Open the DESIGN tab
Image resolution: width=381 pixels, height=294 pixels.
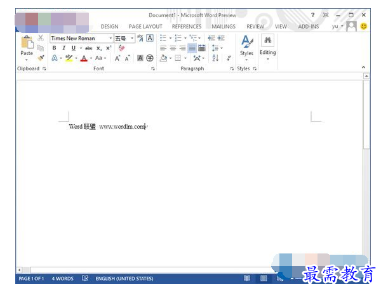110,27
